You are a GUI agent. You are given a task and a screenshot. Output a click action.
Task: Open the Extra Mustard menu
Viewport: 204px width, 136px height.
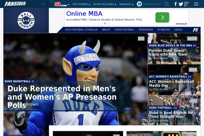coord(105,4)
